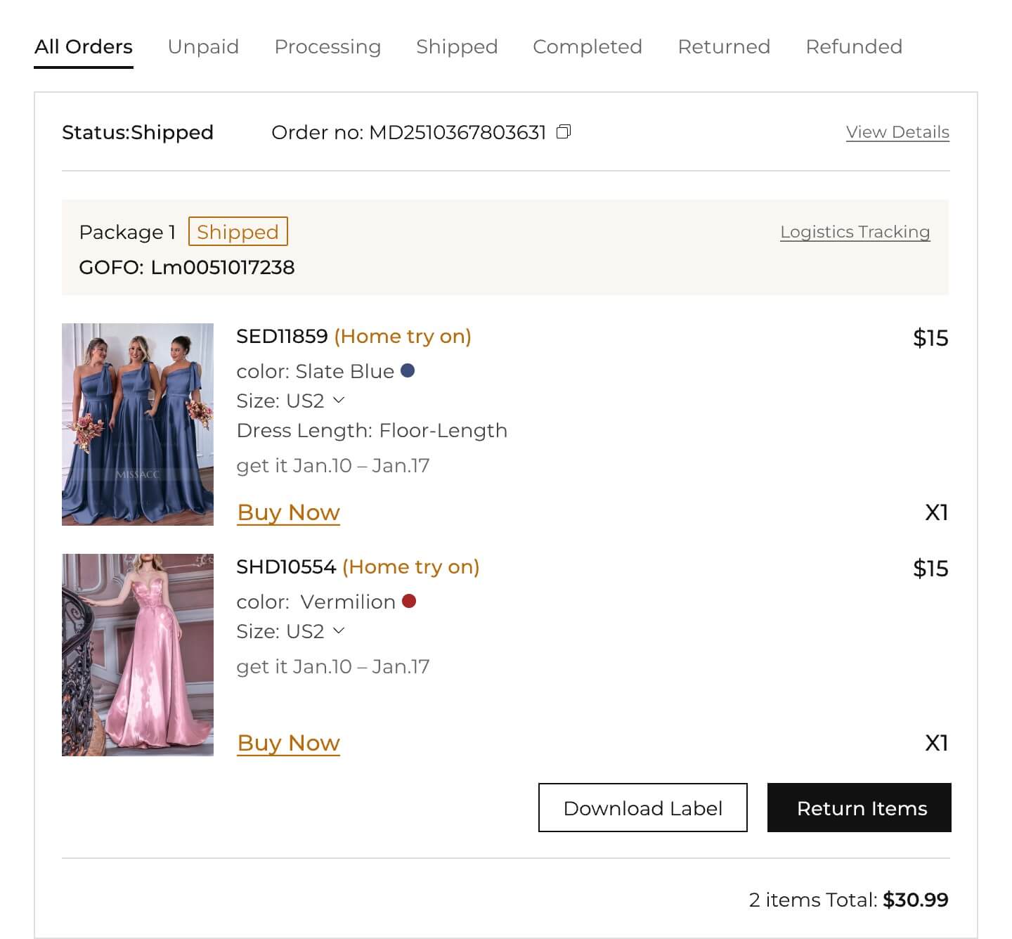Click the Slate Blue color dot

408,370
